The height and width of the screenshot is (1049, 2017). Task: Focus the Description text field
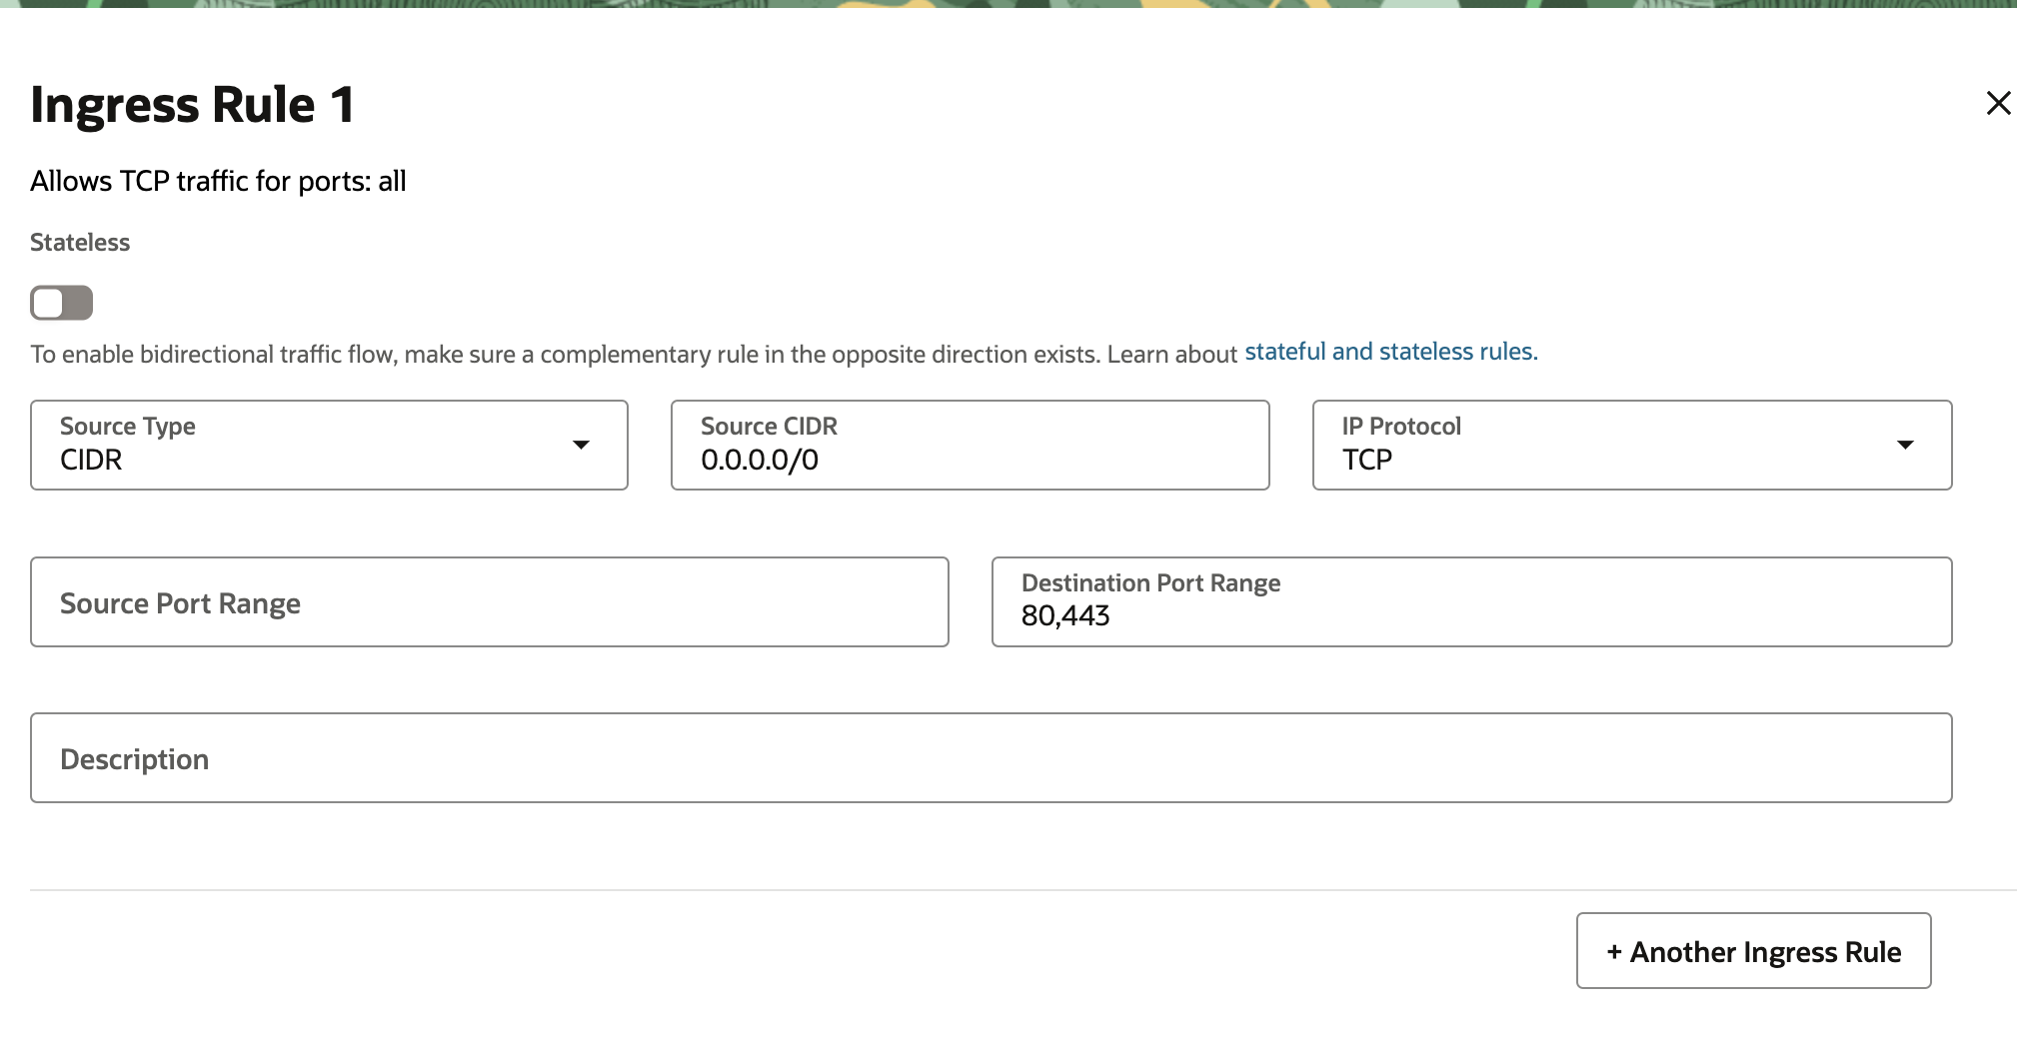(990, 758)
